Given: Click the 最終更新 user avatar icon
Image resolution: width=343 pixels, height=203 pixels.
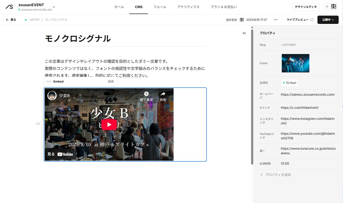Looking at the screenshot, I should [242, 20].
